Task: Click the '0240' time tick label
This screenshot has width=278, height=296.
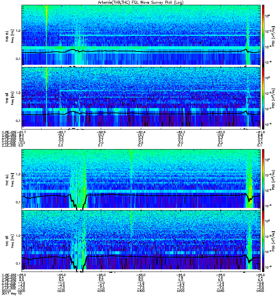Action: [101, 291]
